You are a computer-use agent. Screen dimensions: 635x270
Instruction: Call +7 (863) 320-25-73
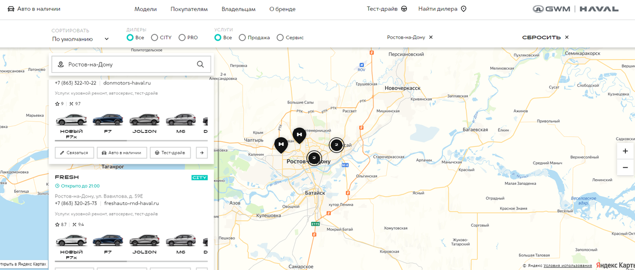(x=76, y=203)
